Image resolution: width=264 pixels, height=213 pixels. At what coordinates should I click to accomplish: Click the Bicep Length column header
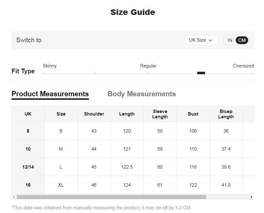pyautogui.click(x=226, y=114)
